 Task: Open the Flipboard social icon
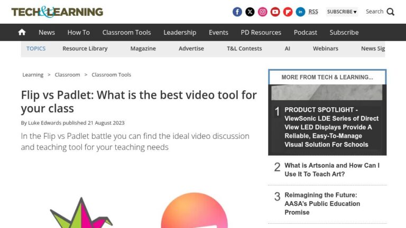tap(288, 12)
